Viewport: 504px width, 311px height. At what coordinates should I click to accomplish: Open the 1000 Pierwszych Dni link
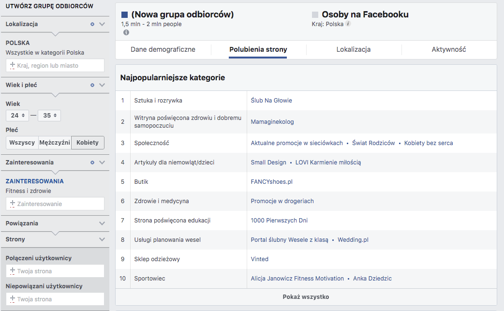click(x=279, y=221)
